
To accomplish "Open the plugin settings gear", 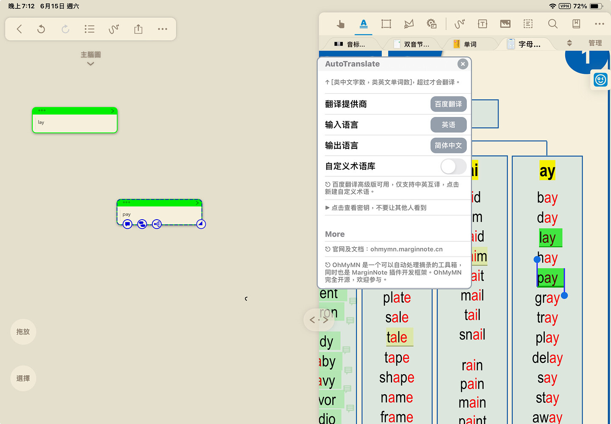I will click(432, 24).
